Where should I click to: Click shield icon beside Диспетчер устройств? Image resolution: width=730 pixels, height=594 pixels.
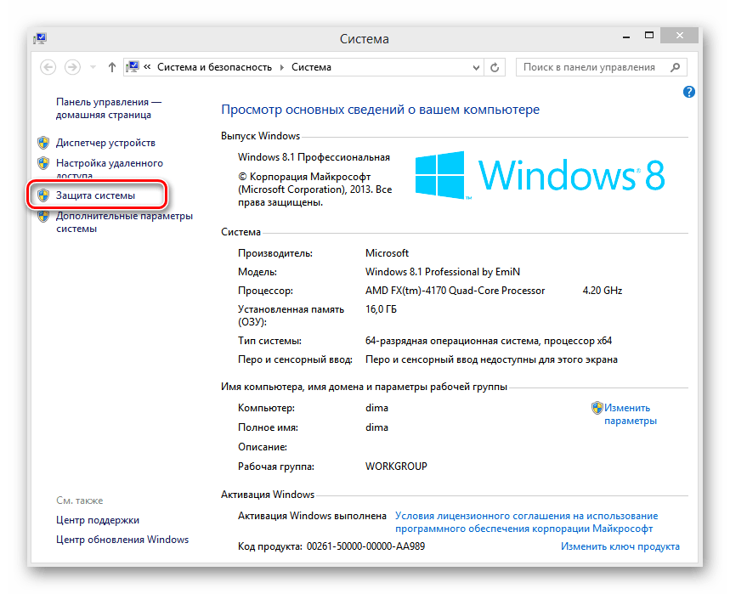pos(43,143)
